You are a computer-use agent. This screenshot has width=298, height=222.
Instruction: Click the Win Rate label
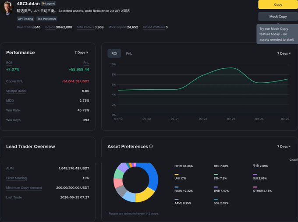tap(13, 110)
